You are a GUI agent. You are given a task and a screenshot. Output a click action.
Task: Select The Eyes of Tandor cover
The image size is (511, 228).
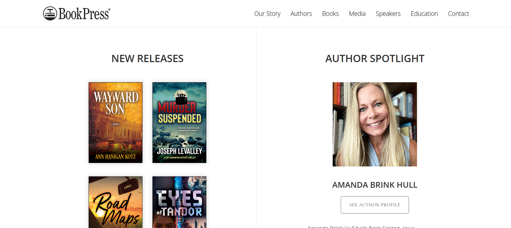point(179,202)
